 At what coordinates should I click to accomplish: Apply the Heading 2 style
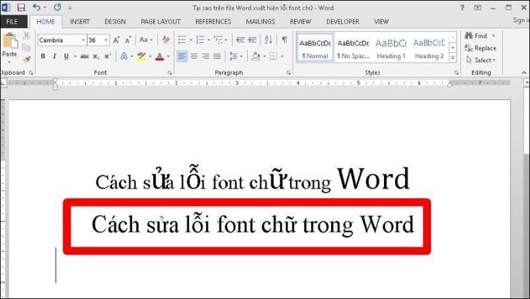click(x=430, y=48)
